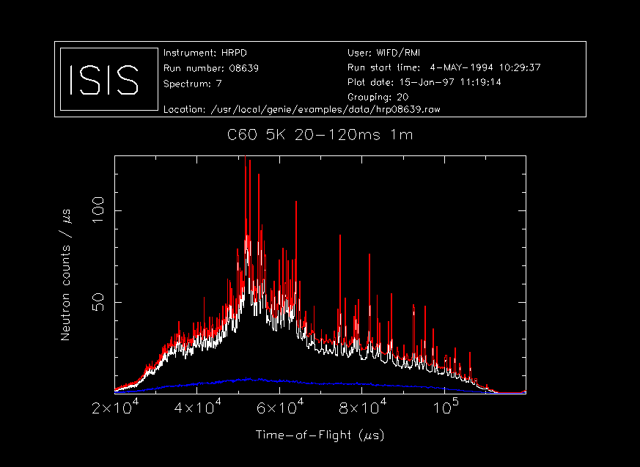Select the "50" y-axis tick label

click(x=99, y=302)
